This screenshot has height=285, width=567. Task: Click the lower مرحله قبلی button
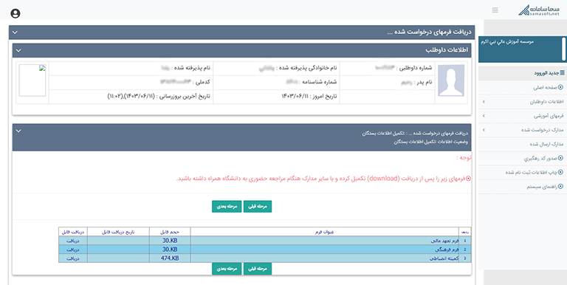(x=258, y=269)
